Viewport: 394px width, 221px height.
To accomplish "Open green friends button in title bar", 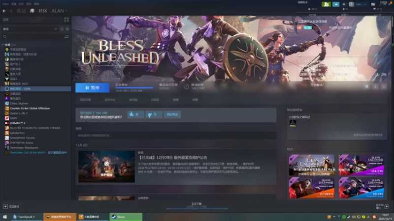I will (326, 4).
